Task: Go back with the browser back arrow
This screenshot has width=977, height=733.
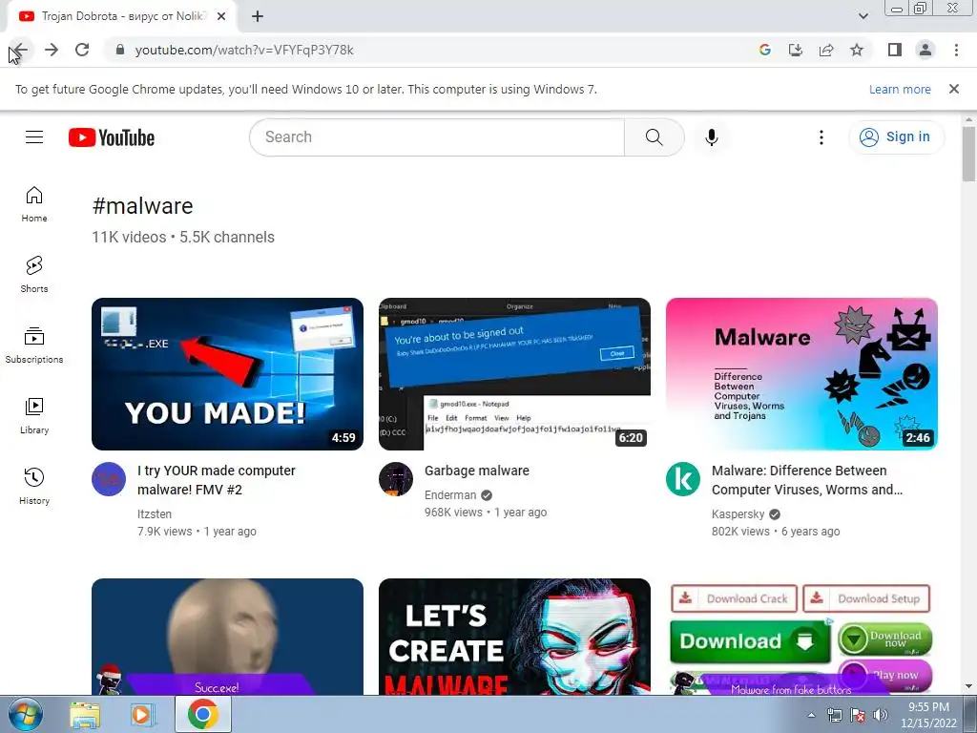Action: tap(20, 50)
